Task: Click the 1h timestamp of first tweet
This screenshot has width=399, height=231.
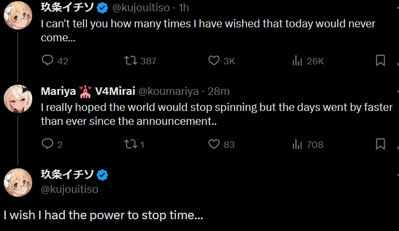Action: point(184,8)
